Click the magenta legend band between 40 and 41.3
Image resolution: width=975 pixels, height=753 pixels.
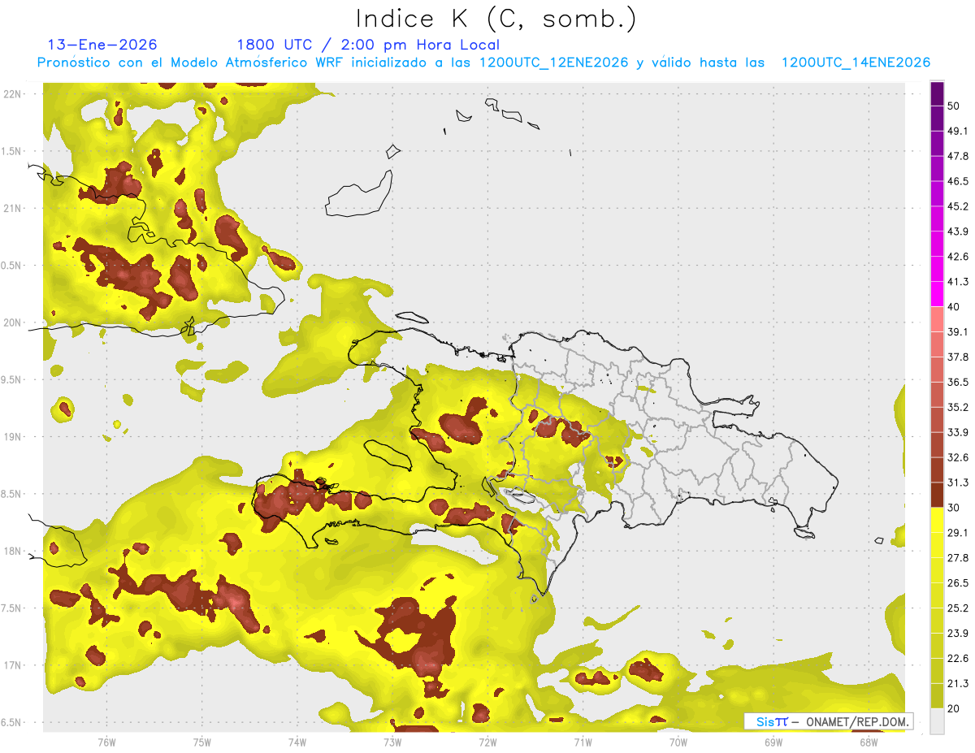937,294
